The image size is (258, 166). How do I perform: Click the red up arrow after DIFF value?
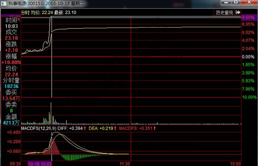click(x=85, y=129)
